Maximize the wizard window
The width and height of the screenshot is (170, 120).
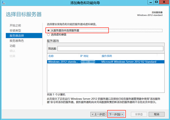156,2
